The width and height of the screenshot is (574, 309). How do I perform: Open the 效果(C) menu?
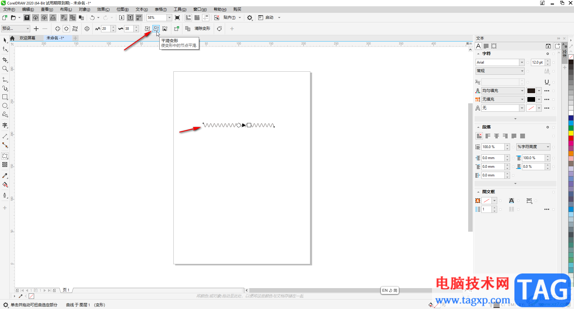pyautogui.click(x=103, y=10)
